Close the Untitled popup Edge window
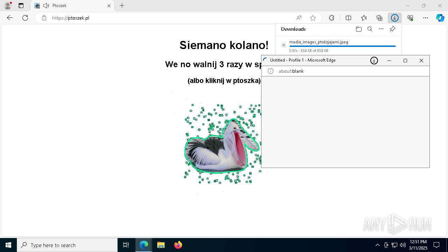448x252 pixels. 421,61
